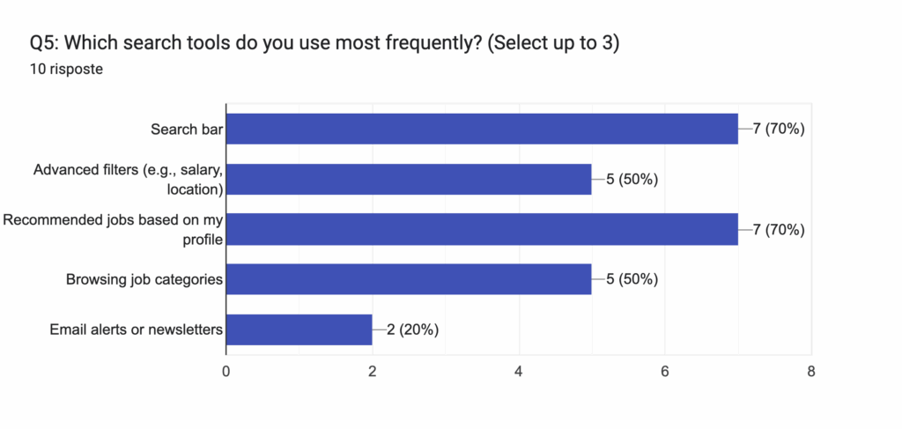This screenshot has height=429, width=902.
Task: Click the x-axis tick label 8
Action: pyautogui.click(x=810, y=372)
